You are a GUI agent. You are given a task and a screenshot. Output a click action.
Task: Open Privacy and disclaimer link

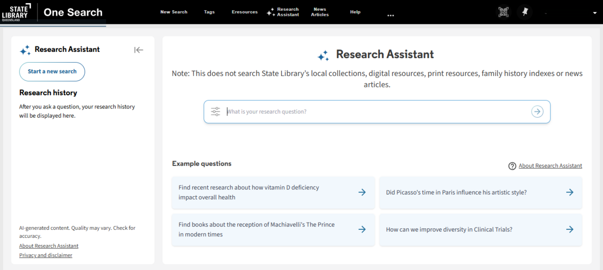46,255
